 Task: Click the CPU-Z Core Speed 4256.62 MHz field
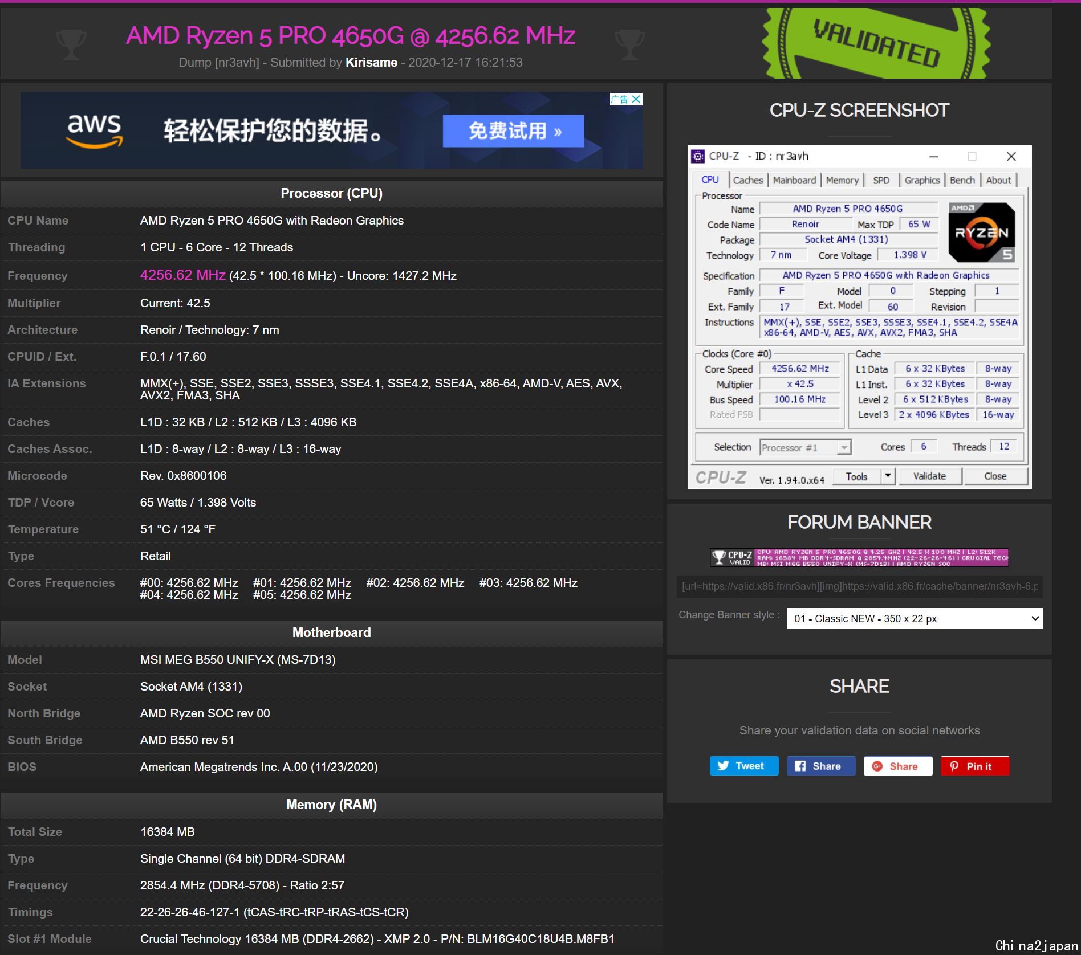pos(800,369)
